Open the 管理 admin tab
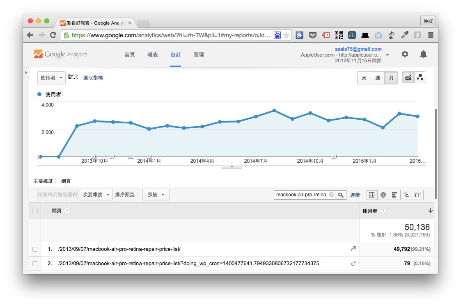The width and height of the screenshot is (461, 307). [x=199, y=55]
